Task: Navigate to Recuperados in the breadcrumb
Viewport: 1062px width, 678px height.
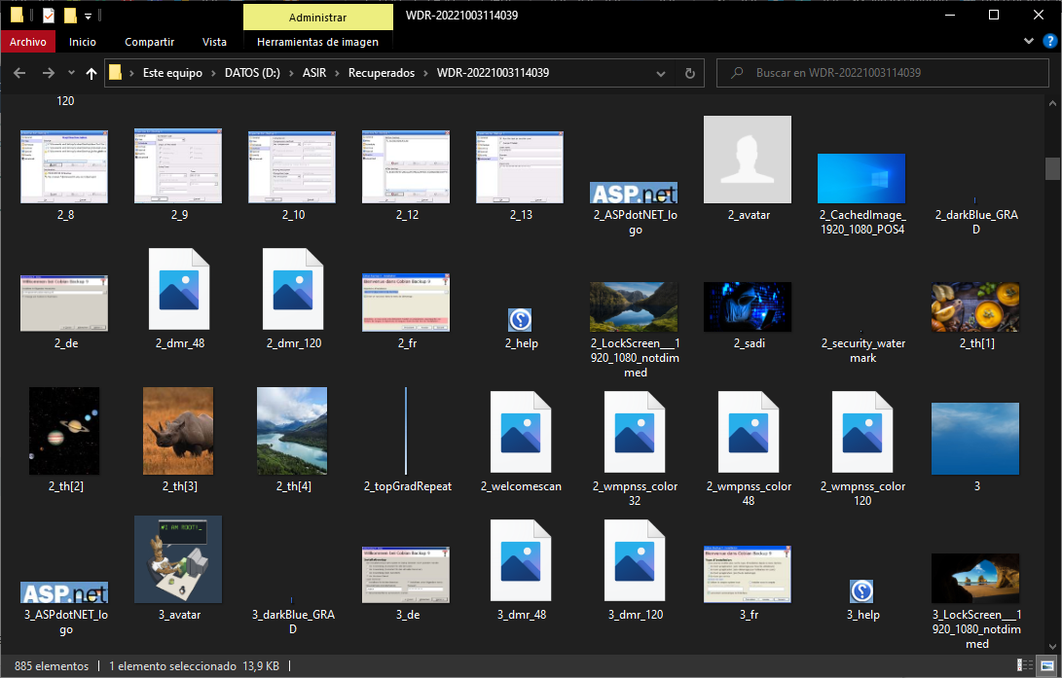Action: click(384, 73)
